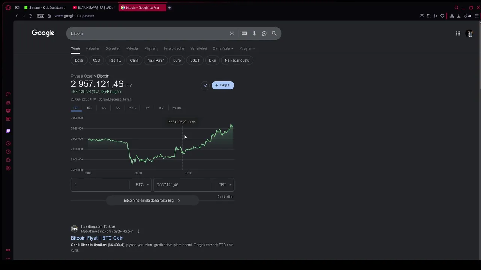Open the Sorumluluk reddi beyanı link
The image size is (481, 270).
pos(115,99)
